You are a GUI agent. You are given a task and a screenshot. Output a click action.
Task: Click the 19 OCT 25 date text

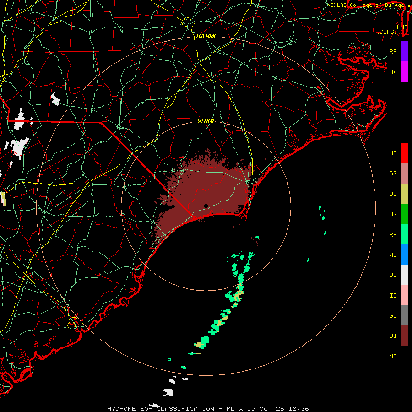coord(266,409)
